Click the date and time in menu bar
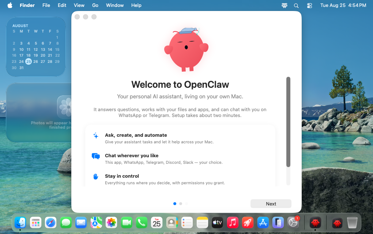The height and width of the screenshot is (234, 373). (343, 5)
